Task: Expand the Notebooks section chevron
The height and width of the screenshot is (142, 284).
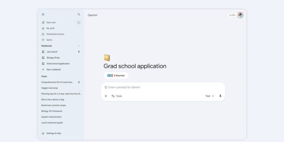Action: (79, 46)
